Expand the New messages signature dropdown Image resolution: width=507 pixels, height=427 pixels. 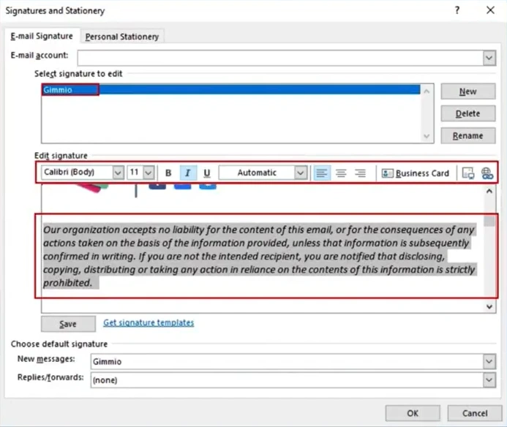tap(489, 361)
